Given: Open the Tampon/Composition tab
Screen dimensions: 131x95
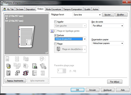Looking at the screenshot, I should point(73,9).
